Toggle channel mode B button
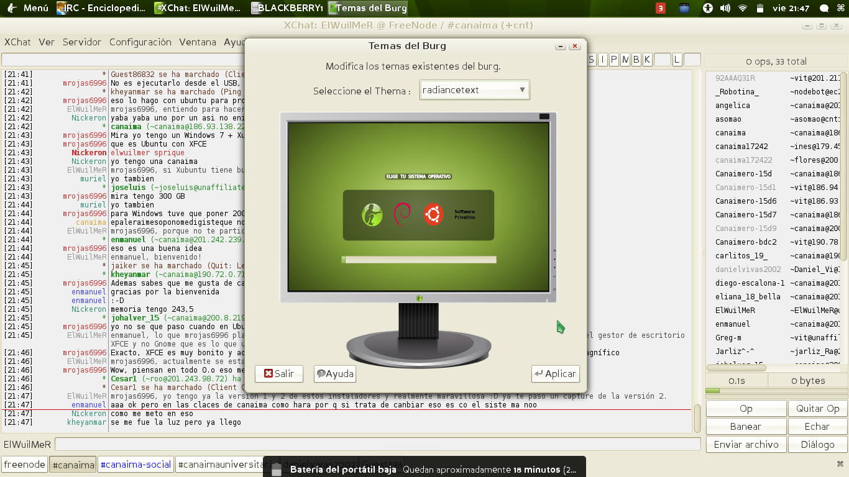 (636, 60)
